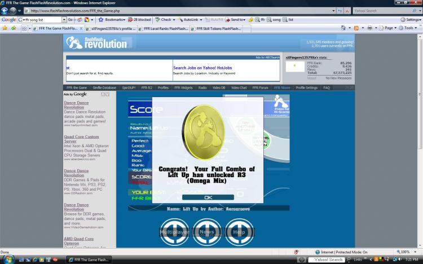Click the highlighter icon on Google toolbar
The height and width of the screenshot is (264, 423).
(251, 20)
